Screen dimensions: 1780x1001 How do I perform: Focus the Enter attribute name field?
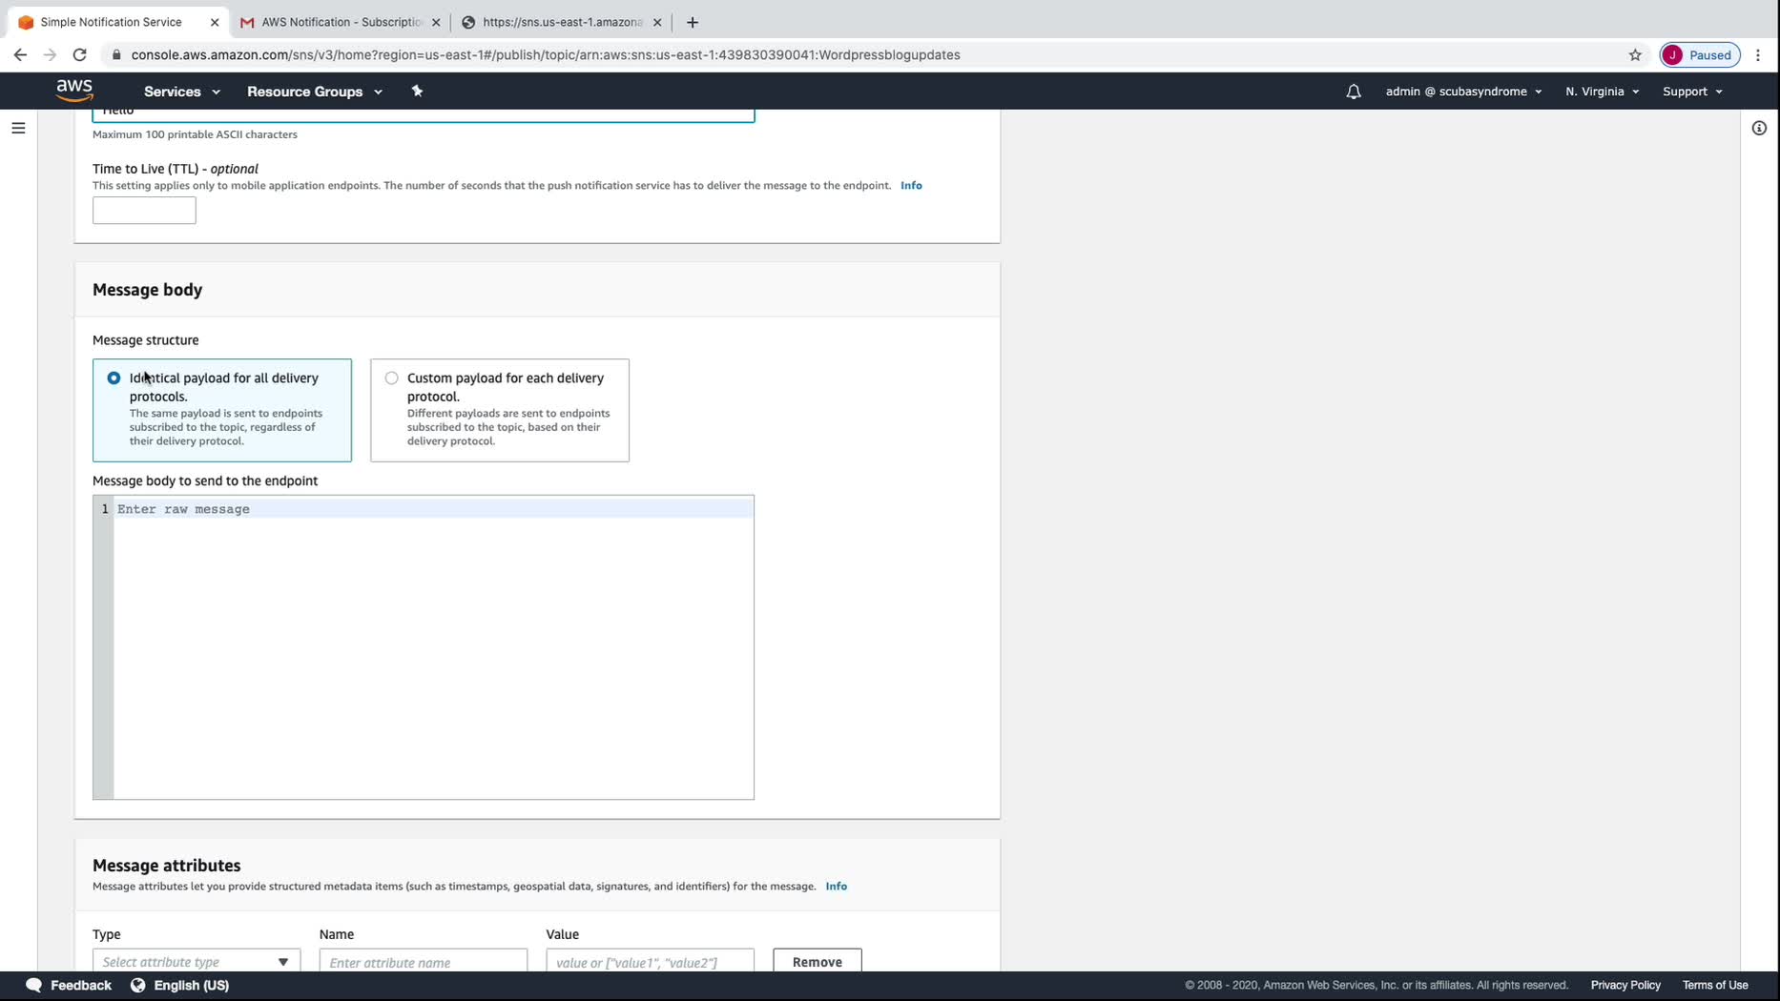coord(424,961)
